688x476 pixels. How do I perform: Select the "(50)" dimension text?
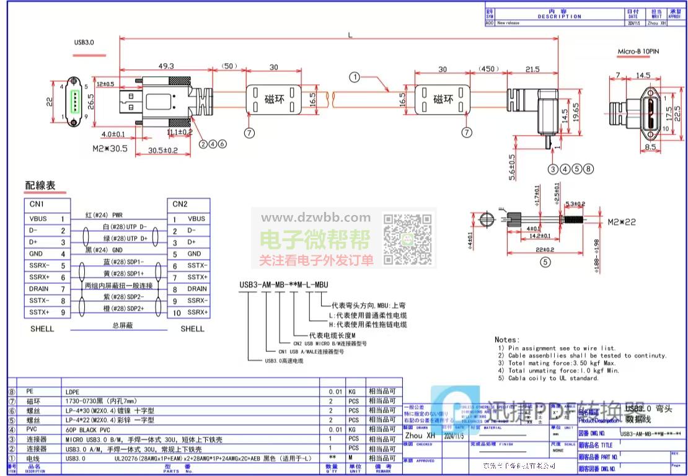pos(229,66)
